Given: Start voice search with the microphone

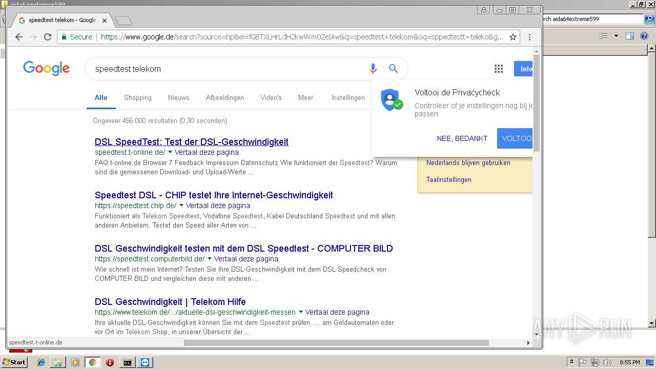Looking at the screenshot, I should click(x=373, y=69).
